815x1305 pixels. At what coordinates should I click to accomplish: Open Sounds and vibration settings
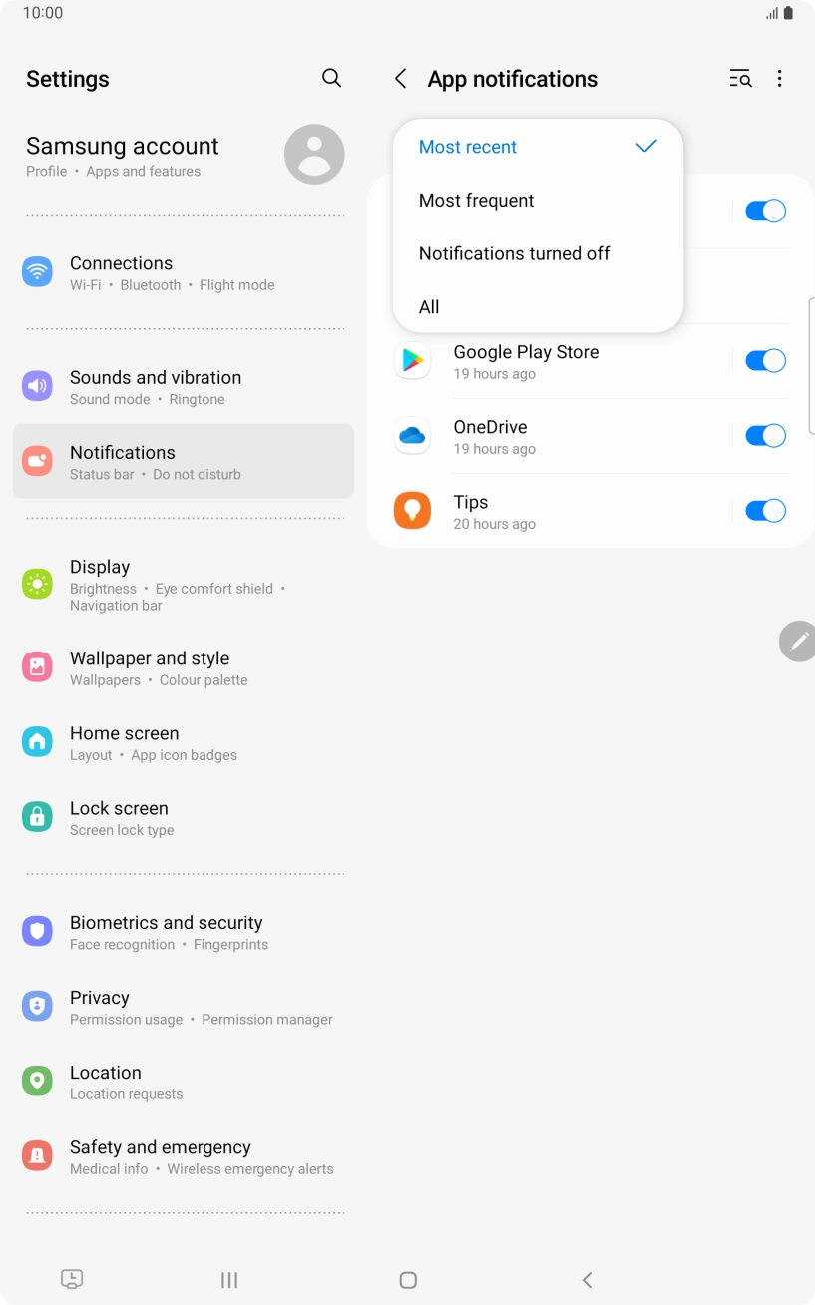[x=183, y=387]
